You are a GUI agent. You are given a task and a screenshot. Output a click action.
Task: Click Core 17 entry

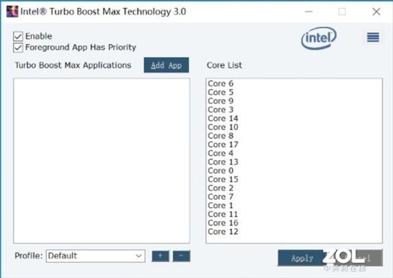[x=223, y=144]
